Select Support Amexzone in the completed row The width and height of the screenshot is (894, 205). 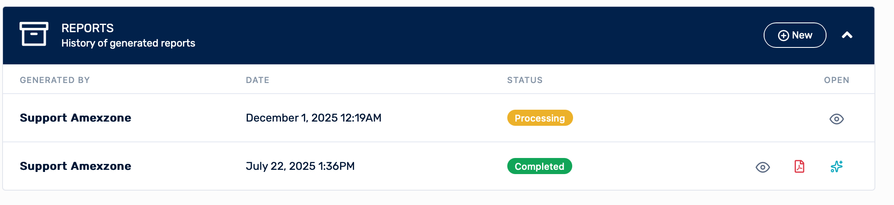[x=76, y=166]
